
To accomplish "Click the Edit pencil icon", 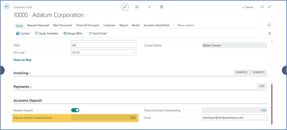I will (125, 7).
